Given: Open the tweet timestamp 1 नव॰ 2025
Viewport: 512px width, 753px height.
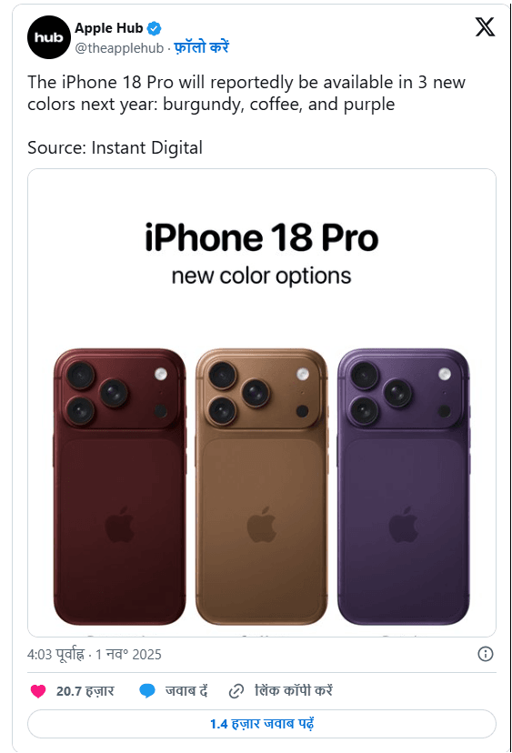Looking at the screenshot, I should 128,655.
